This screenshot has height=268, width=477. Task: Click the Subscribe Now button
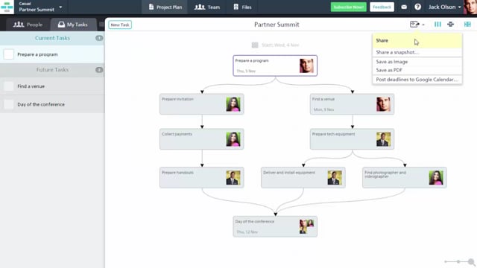coord(349,7)
